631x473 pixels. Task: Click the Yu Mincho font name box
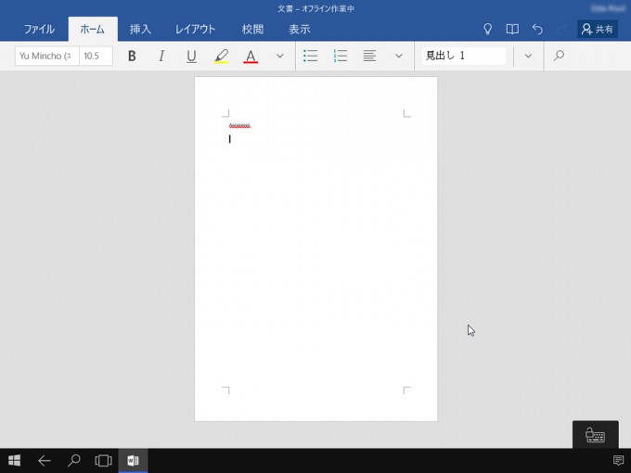point(47,56)
